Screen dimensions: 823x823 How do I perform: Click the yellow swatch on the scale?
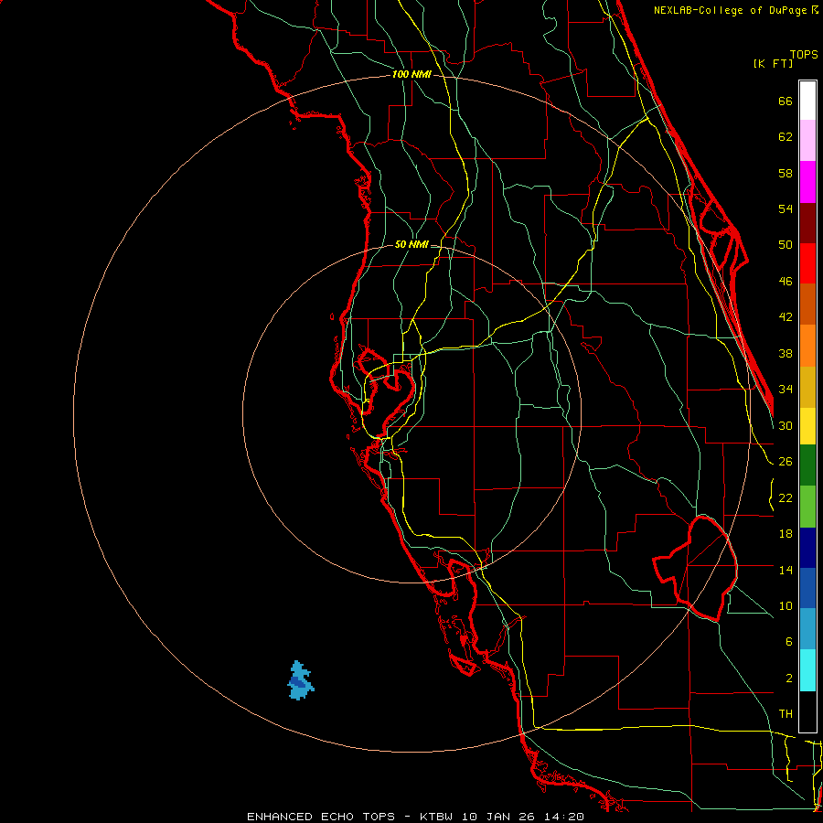pyautogui.click(x=807, y=426)
